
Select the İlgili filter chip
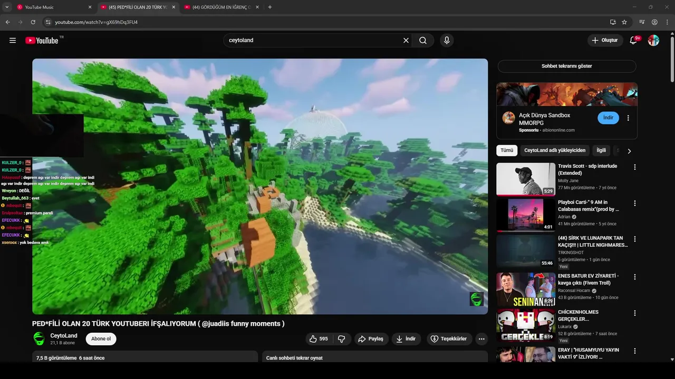point(601,151)
